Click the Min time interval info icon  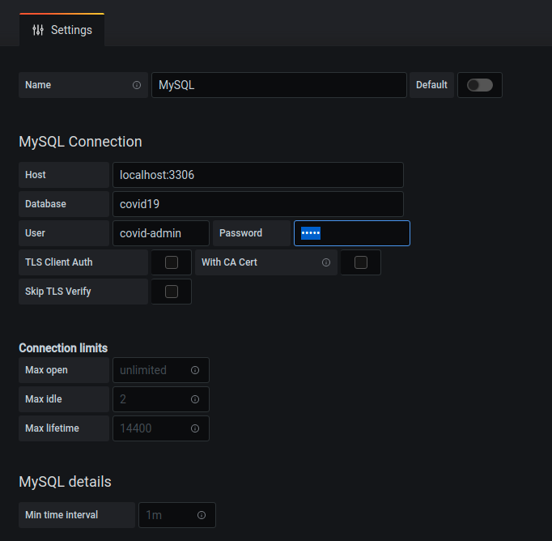[x=202, y=515]
